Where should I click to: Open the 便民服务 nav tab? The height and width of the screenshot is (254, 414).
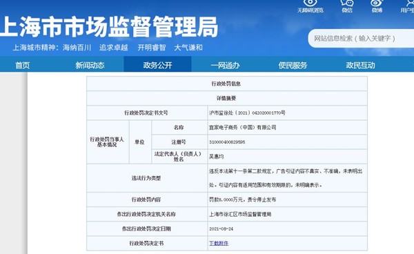click(293, 65)
